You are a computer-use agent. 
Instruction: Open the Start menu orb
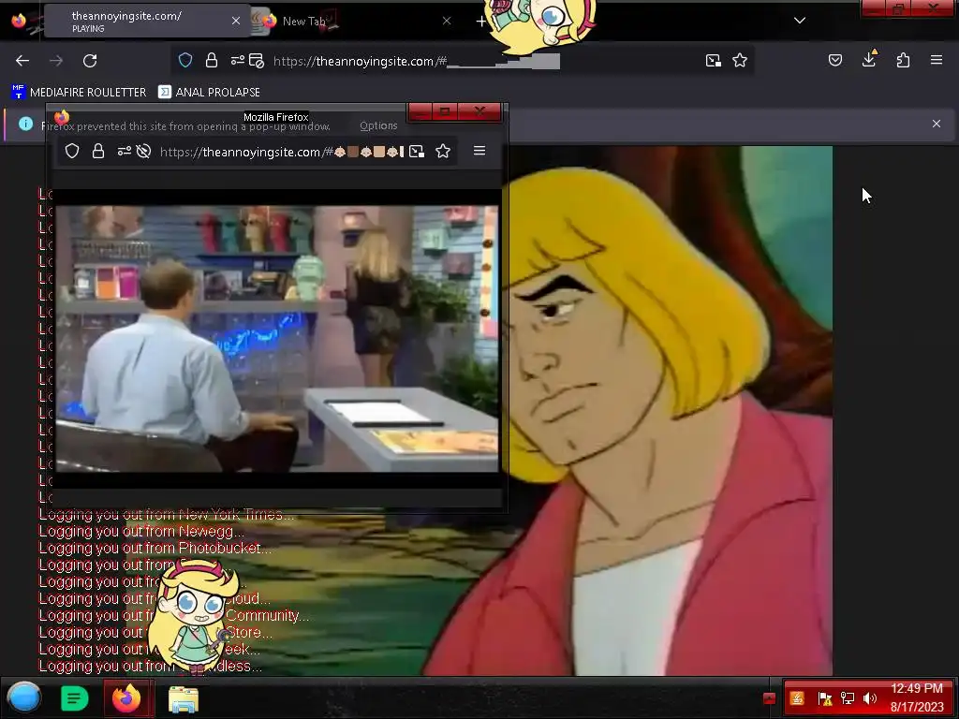(23, 697)
